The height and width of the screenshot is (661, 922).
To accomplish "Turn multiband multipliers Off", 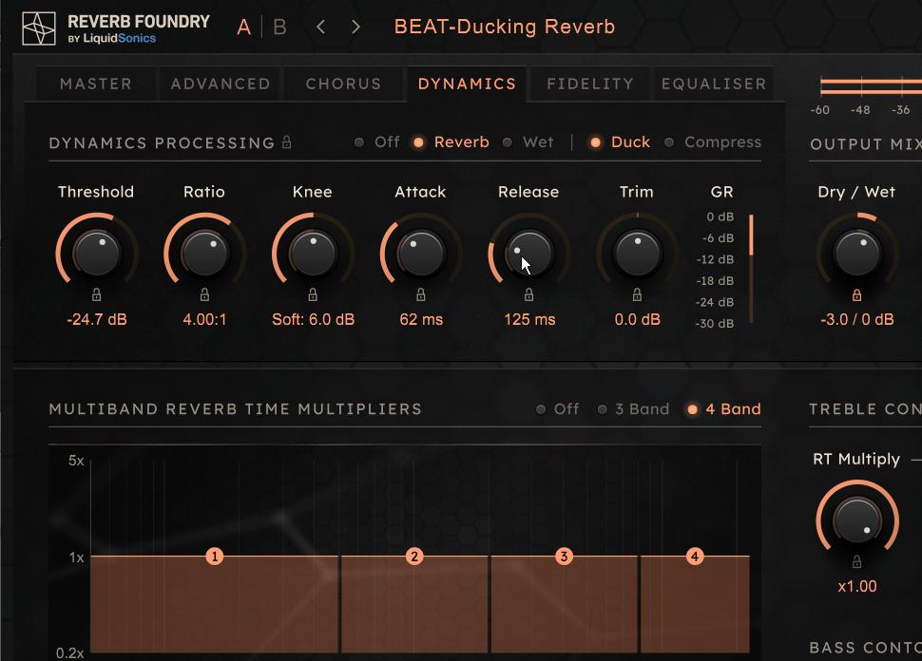I will [557, 409].
